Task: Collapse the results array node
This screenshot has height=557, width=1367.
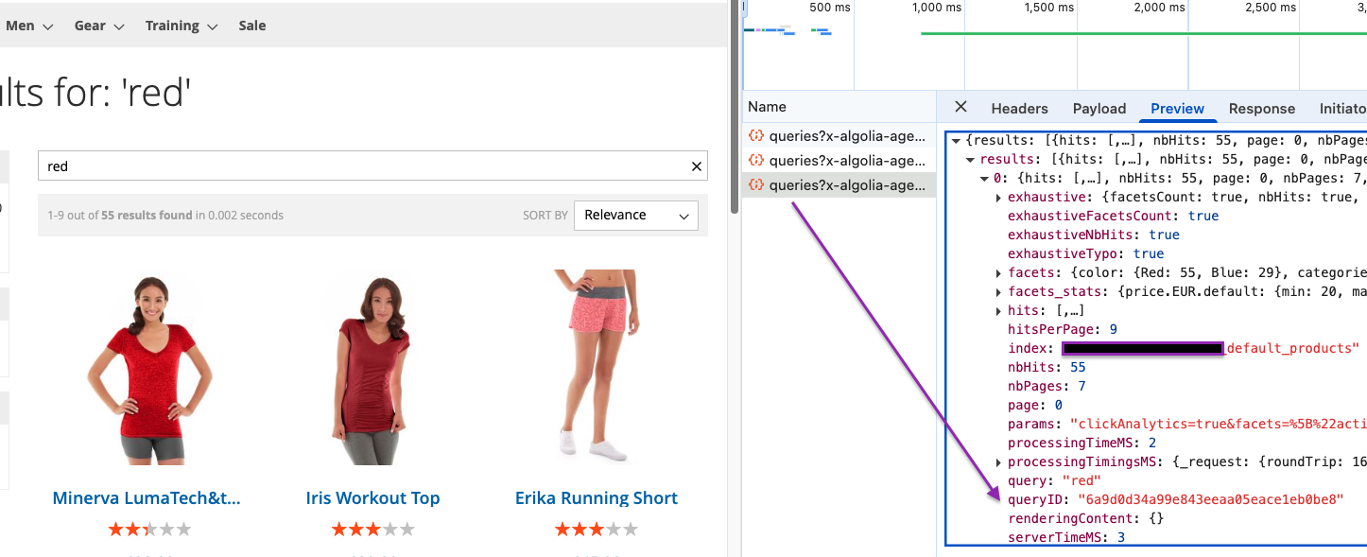Action: tap(971, 160)
